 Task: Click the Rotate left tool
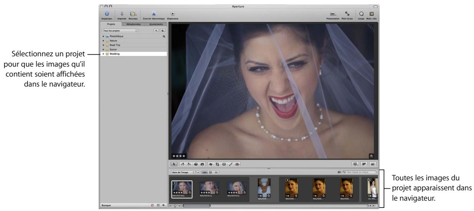click(x=183, y=164)
